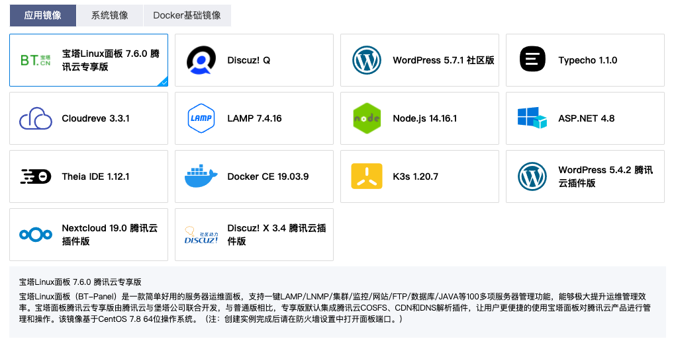Pick the Node.js 14.16.1 image name

[x=424, y=118]
